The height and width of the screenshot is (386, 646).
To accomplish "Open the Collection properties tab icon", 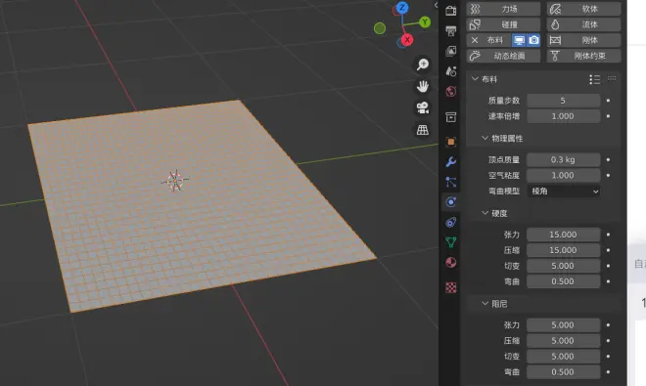I will click(450, 117).
